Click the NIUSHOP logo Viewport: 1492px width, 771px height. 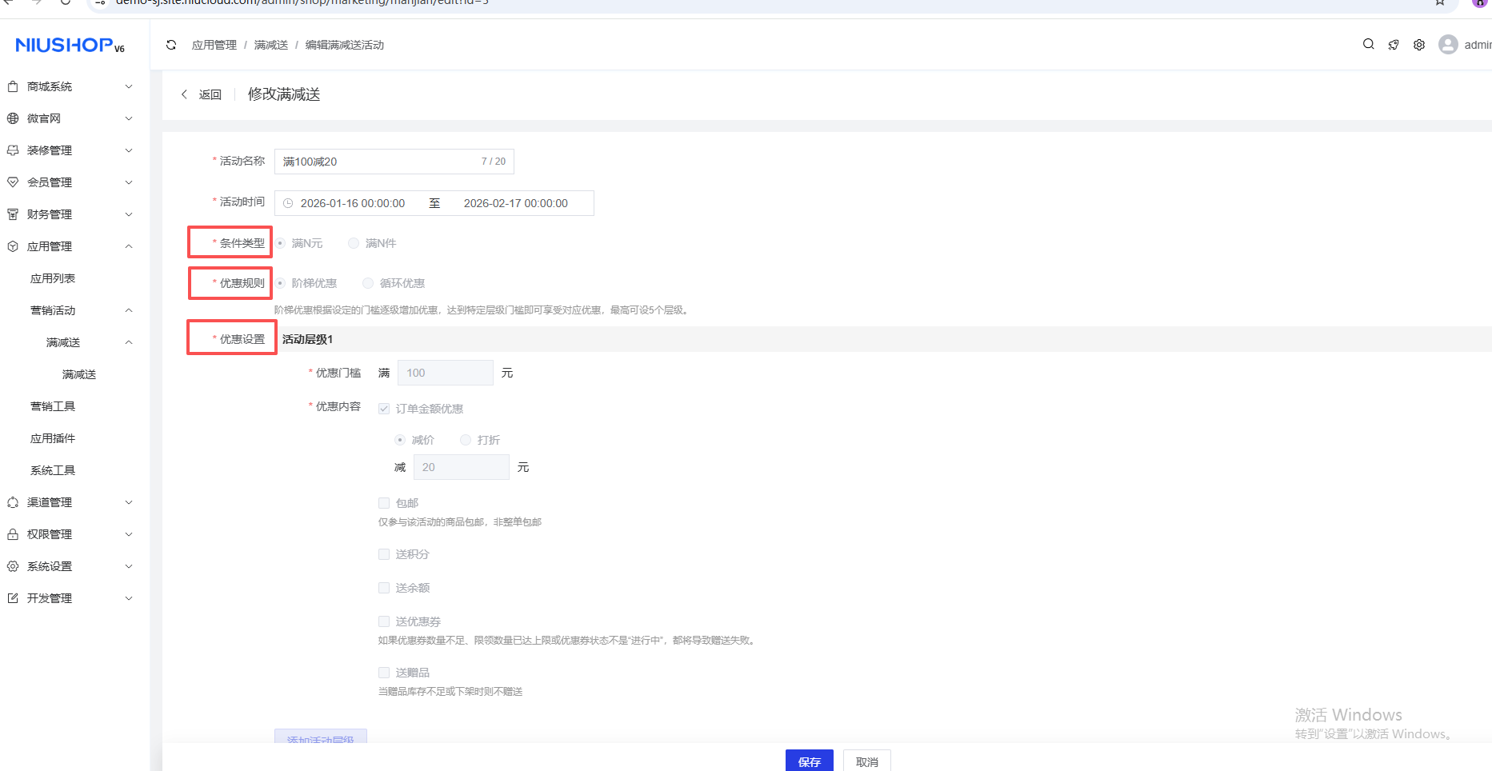tap(70, 46)
